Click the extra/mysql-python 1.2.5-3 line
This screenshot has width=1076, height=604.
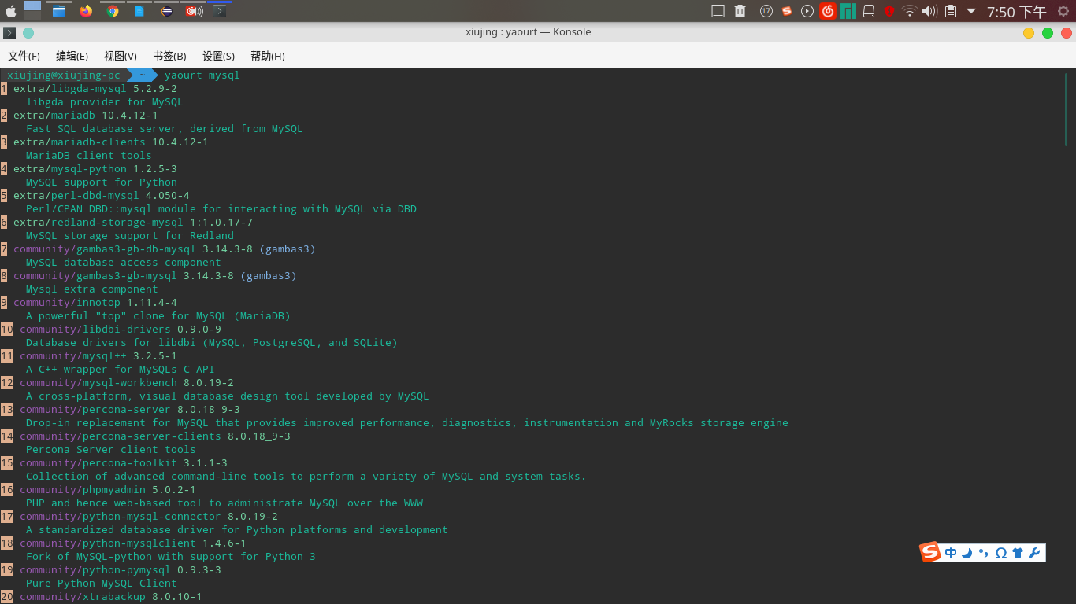[x=95, y=169]
